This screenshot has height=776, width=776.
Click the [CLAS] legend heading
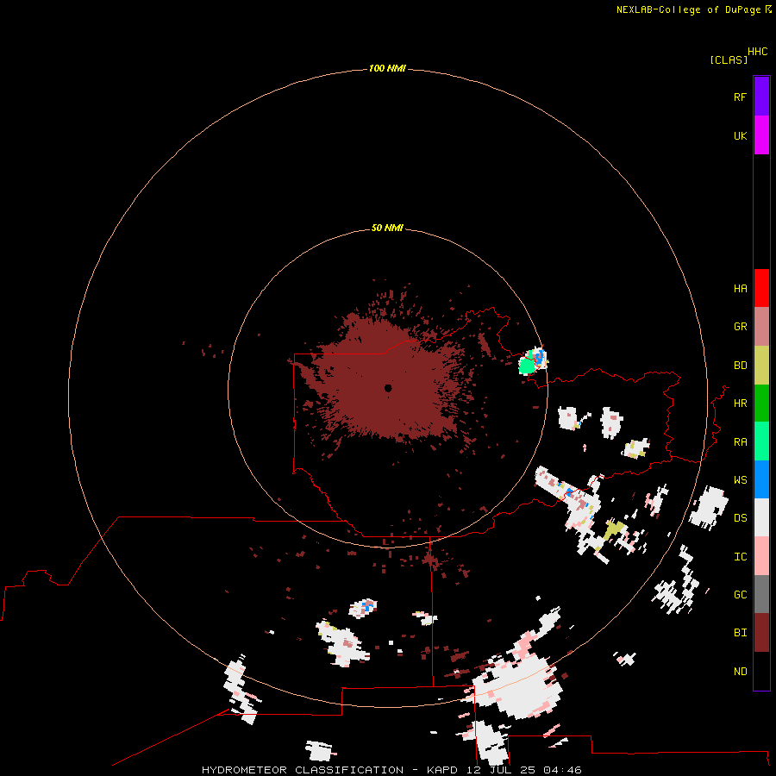coord(729,59)
